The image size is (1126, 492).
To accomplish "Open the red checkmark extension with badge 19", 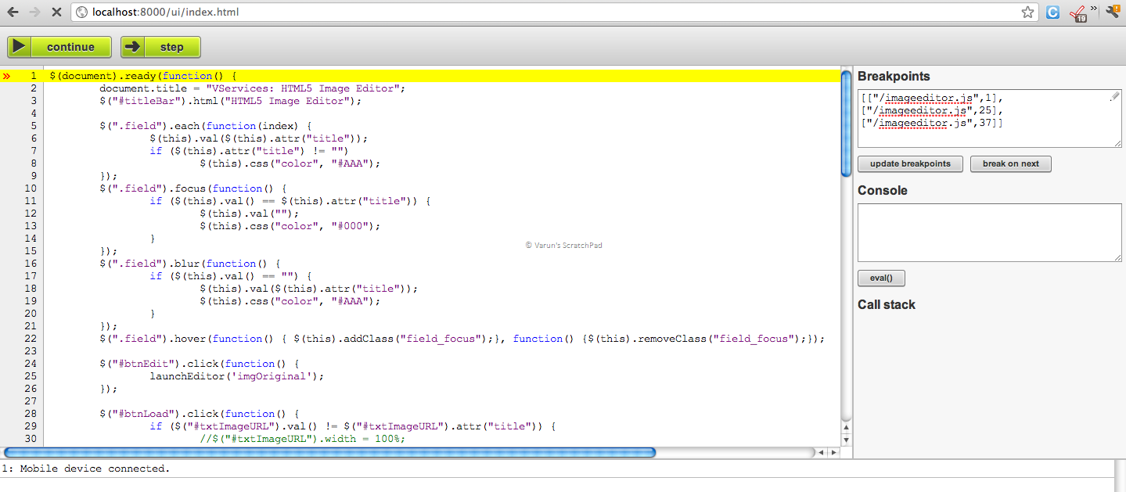I will 1079,13.
